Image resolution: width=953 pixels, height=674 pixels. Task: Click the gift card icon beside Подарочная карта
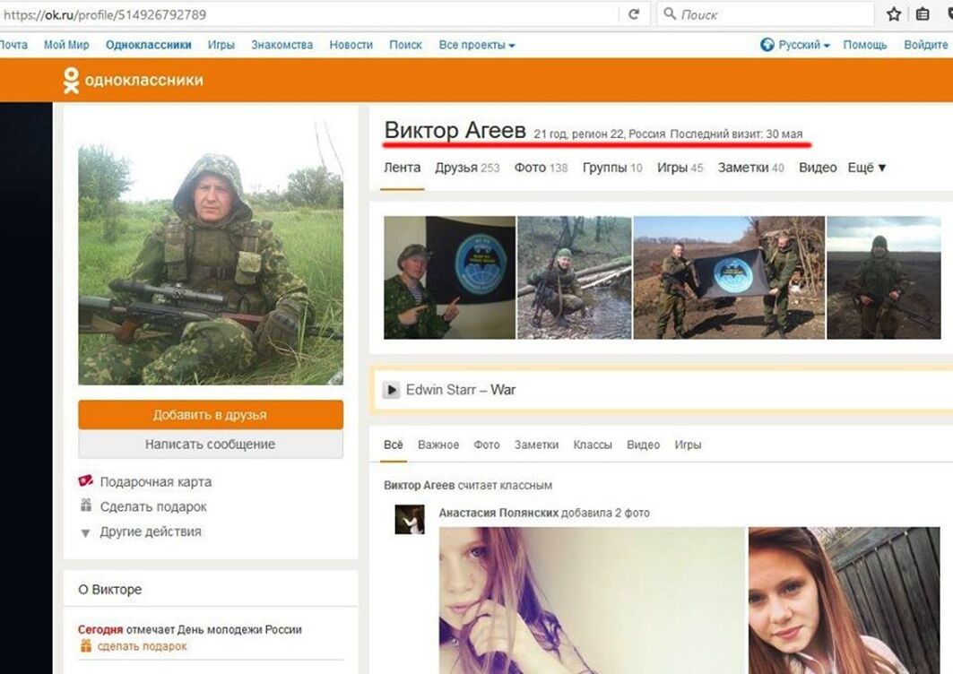point(86,481)
